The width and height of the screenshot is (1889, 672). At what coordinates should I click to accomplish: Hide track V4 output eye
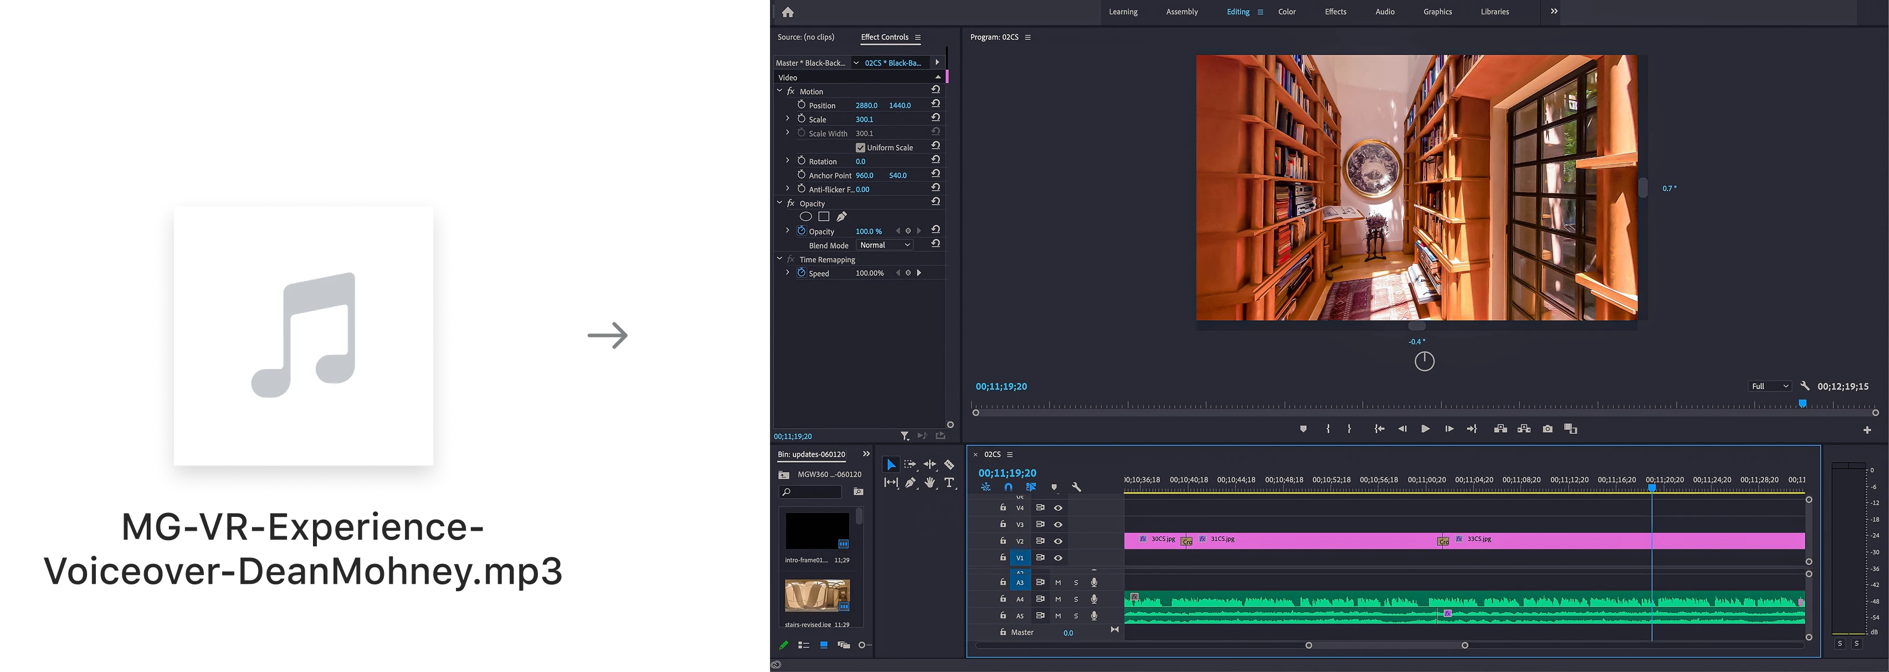coord(1058,507)
